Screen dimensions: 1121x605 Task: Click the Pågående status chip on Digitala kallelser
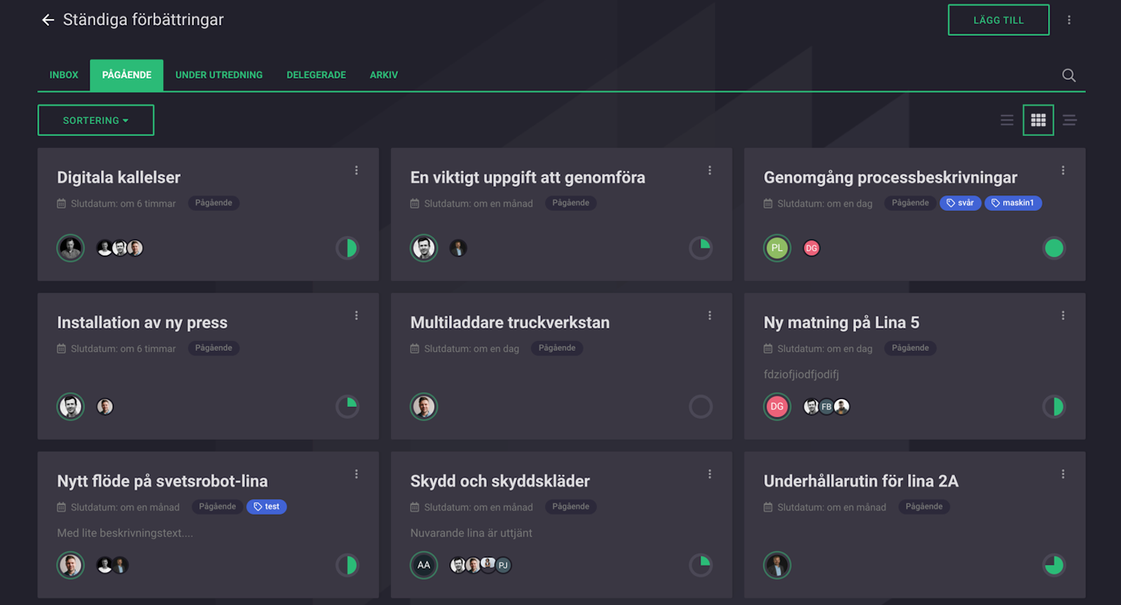click(x=214, y=203)
